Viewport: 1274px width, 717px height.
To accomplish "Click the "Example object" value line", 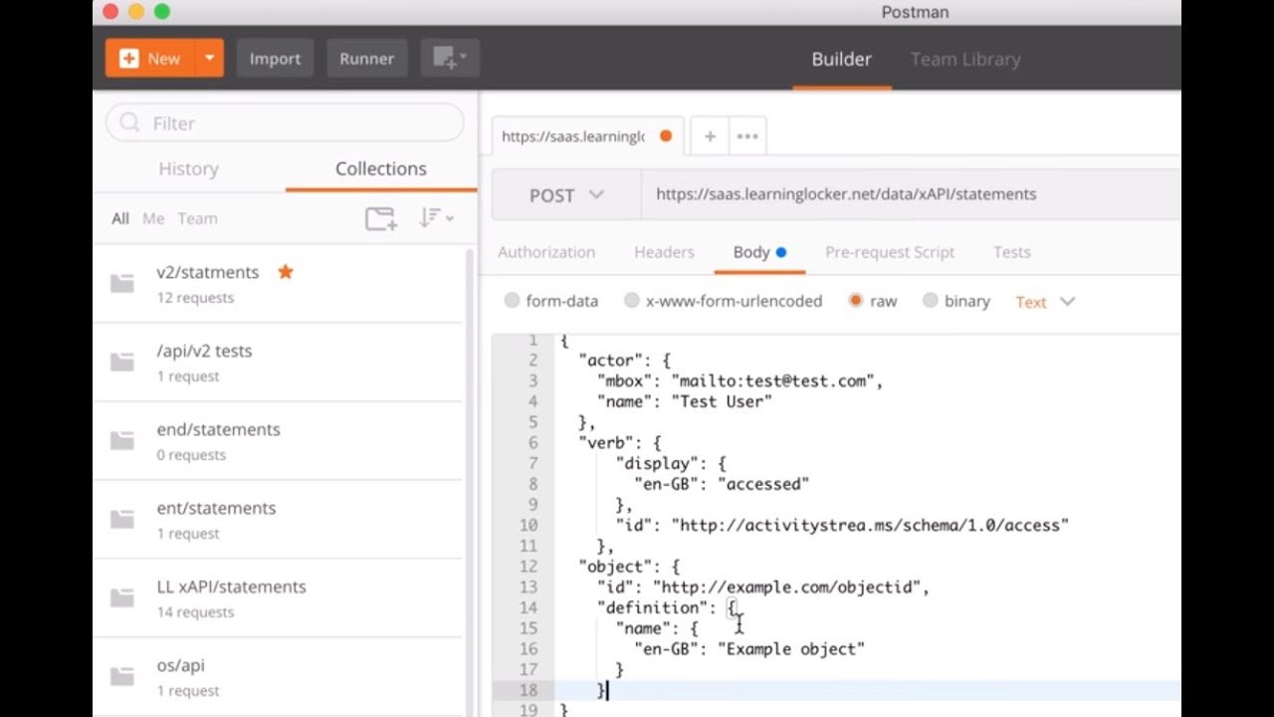I will [x=749, y=649].
